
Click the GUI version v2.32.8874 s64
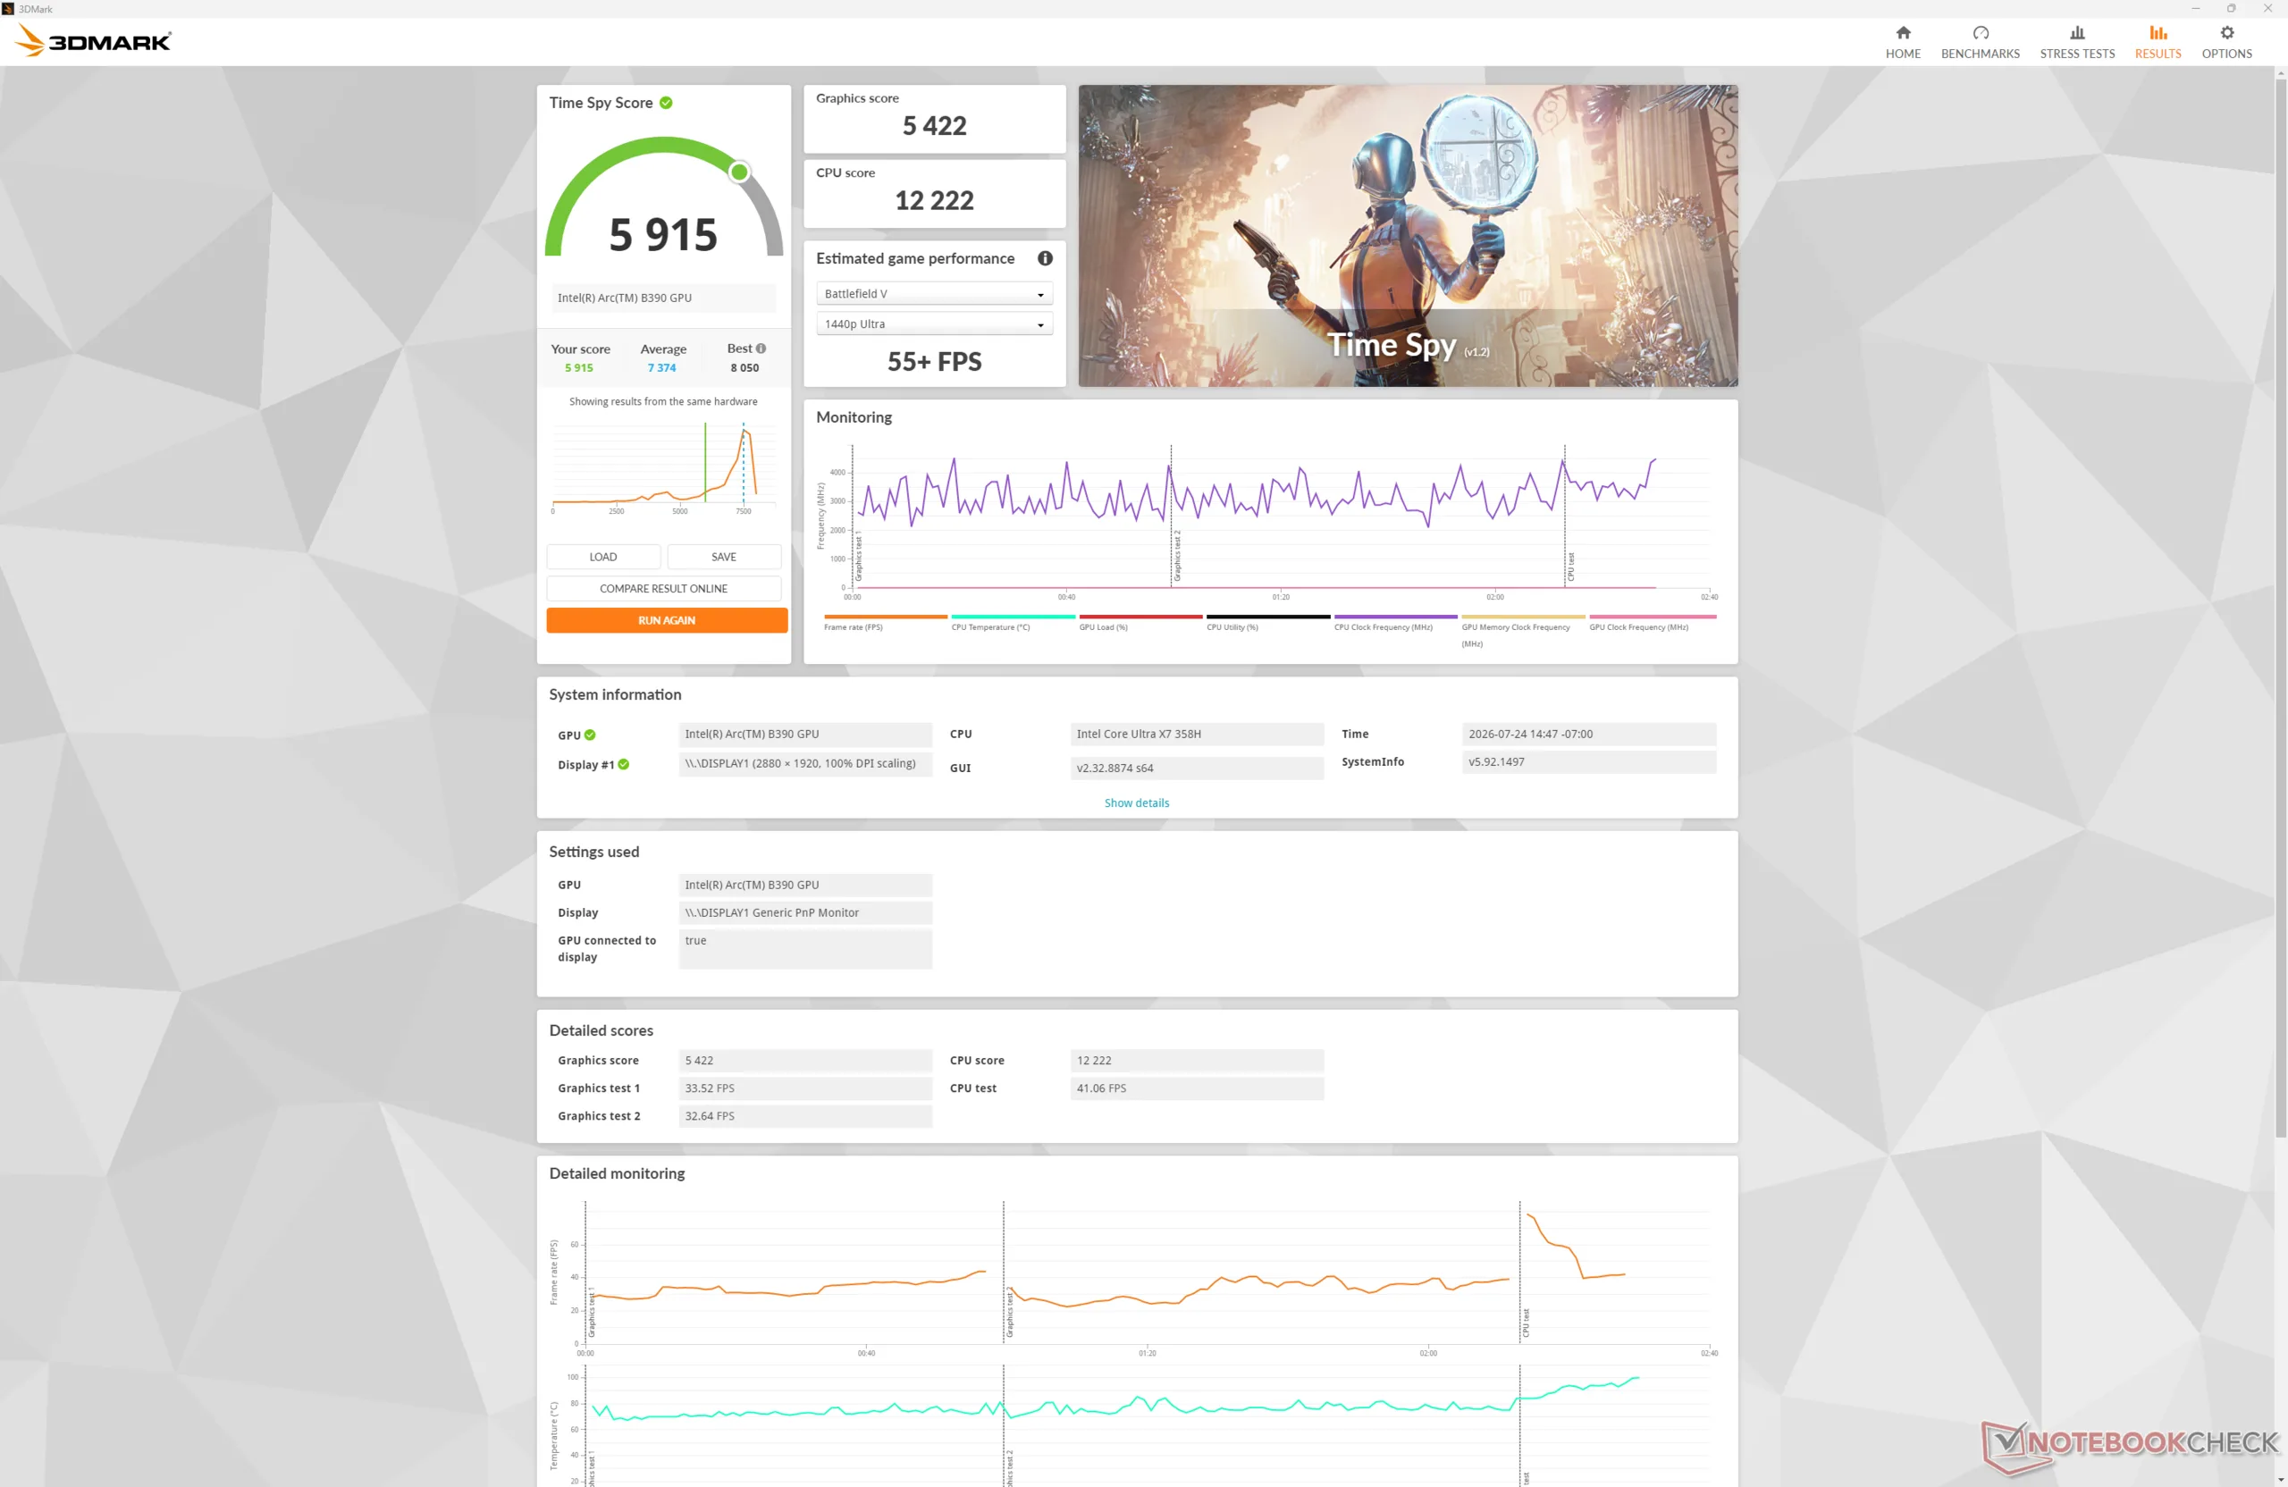click(x=1197, y=769)
